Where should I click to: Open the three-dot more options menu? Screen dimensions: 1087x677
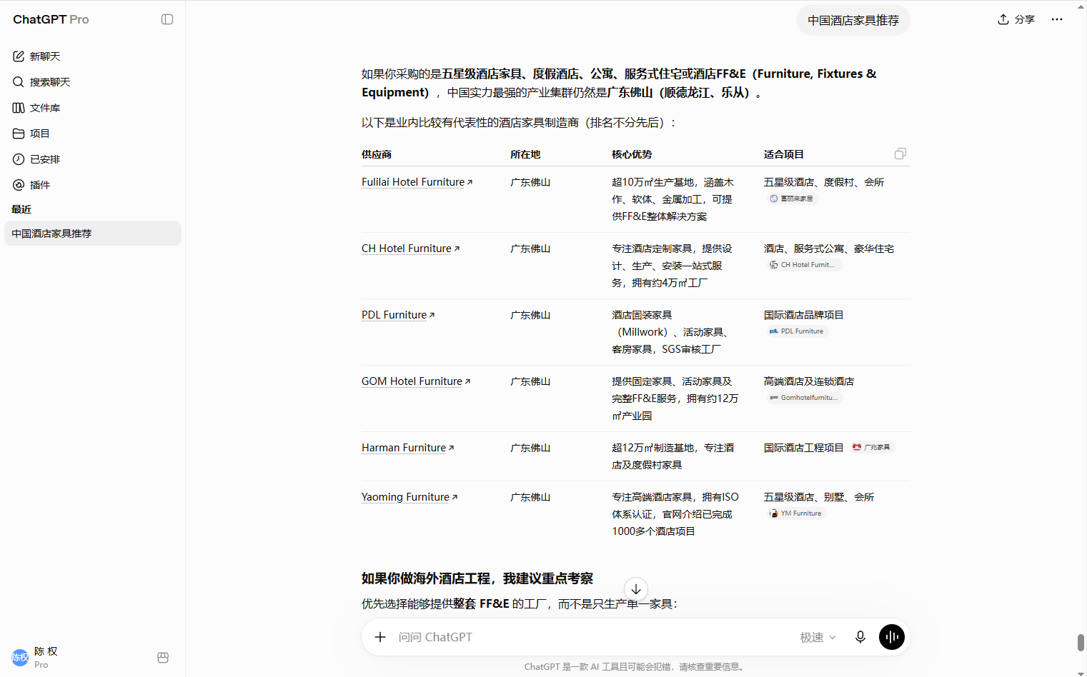[x=1057, y=19]
